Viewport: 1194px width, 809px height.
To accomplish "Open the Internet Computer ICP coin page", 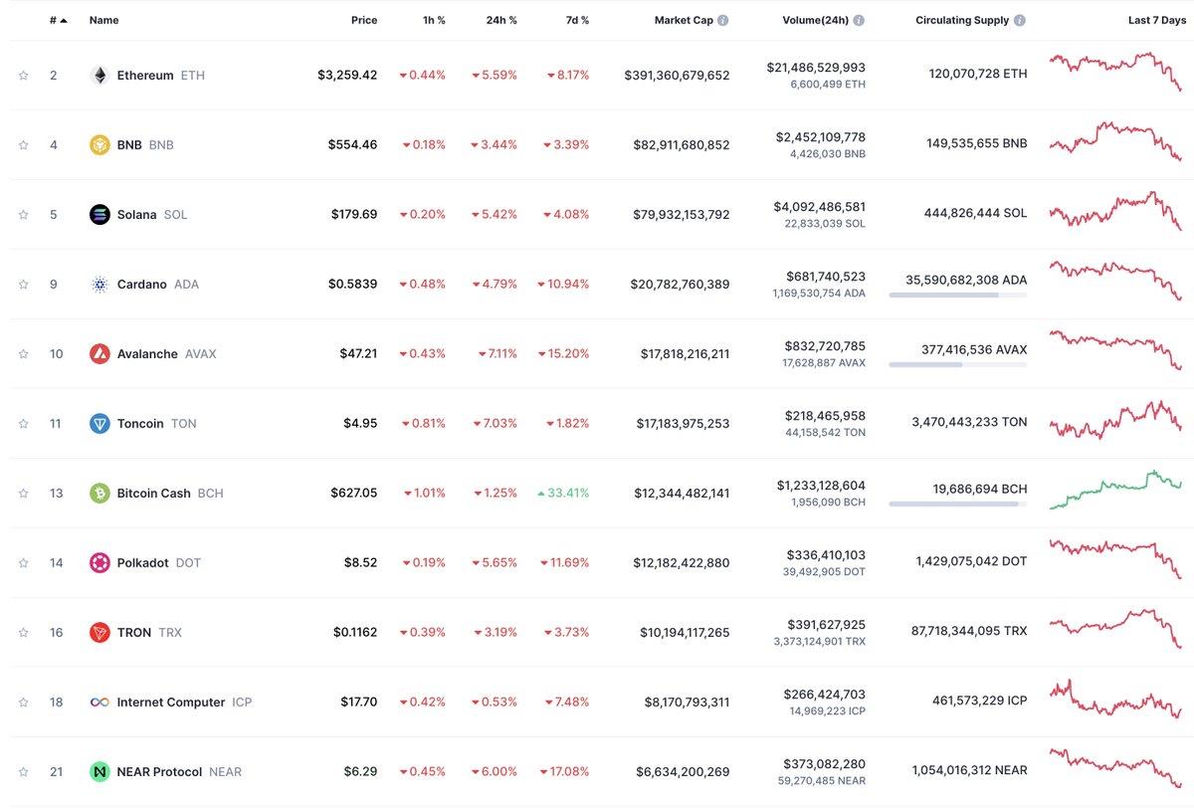I will [x=184, y=703].
